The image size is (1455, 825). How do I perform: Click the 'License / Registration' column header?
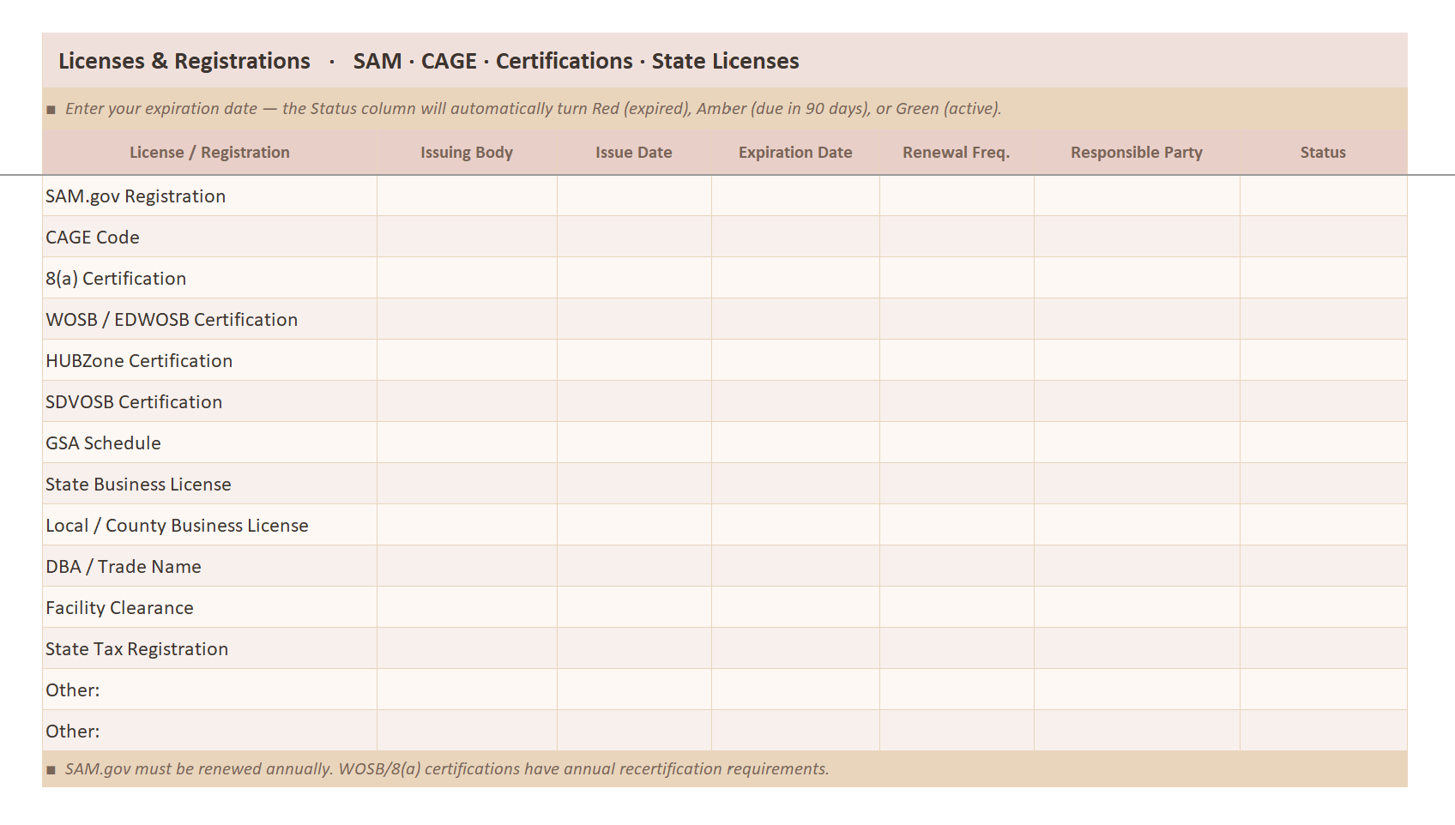click(209, 153)
